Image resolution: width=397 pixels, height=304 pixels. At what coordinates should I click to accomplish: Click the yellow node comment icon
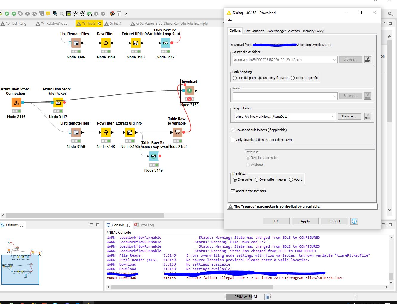tap(48, 14)
